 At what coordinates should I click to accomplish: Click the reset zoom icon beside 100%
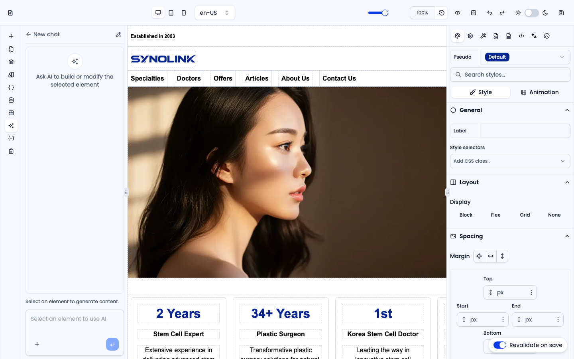tap(442, 13)
